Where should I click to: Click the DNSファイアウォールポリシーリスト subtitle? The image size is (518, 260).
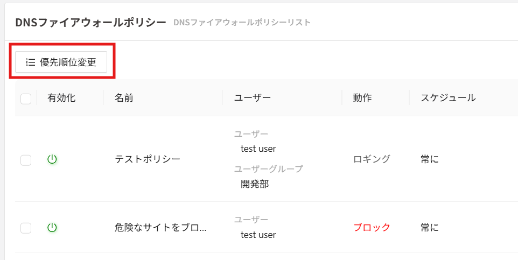[x=242, y=23]
